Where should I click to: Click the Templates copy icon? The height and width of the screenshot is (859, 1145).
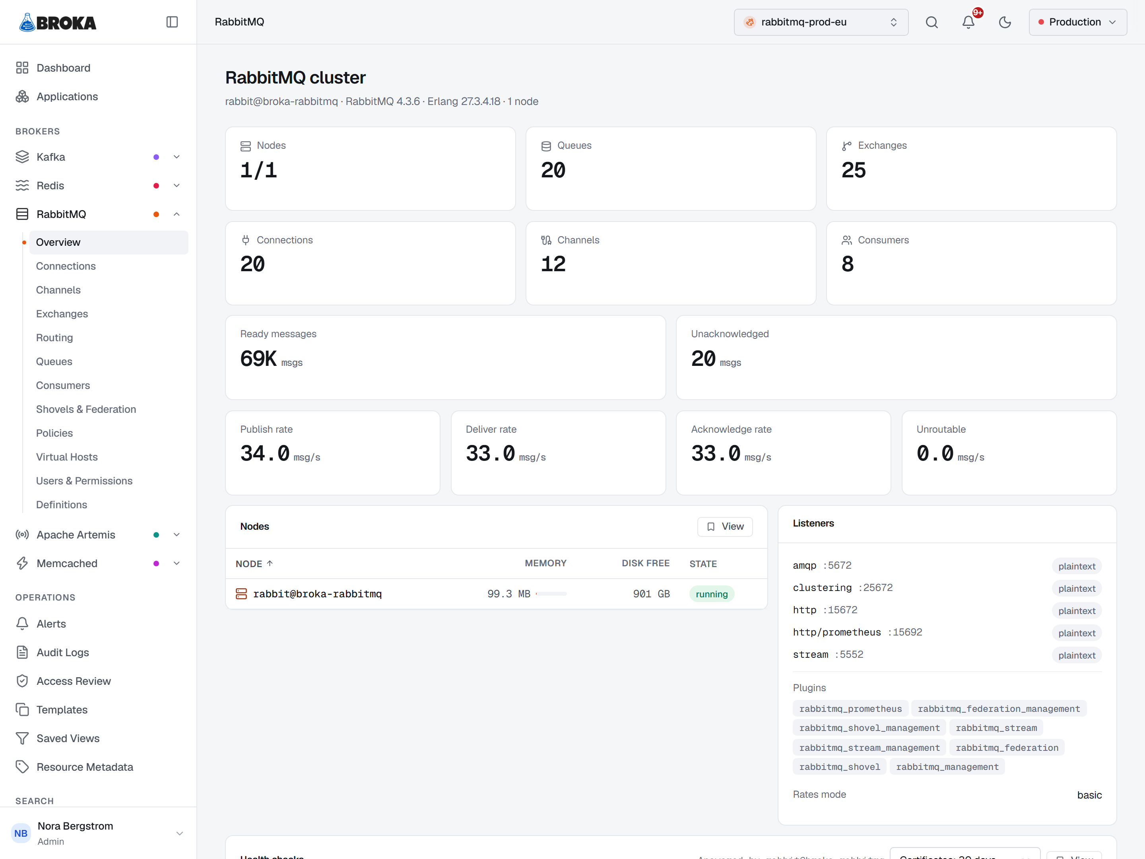coord(22,709)
